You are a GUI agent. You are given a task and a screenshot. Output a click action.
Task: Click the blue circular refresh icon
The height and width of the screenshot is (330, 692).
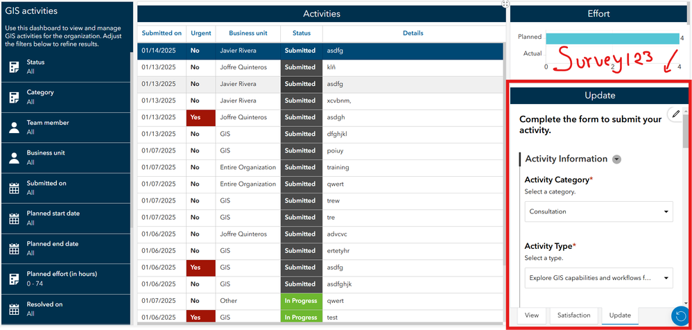point(680,316)
